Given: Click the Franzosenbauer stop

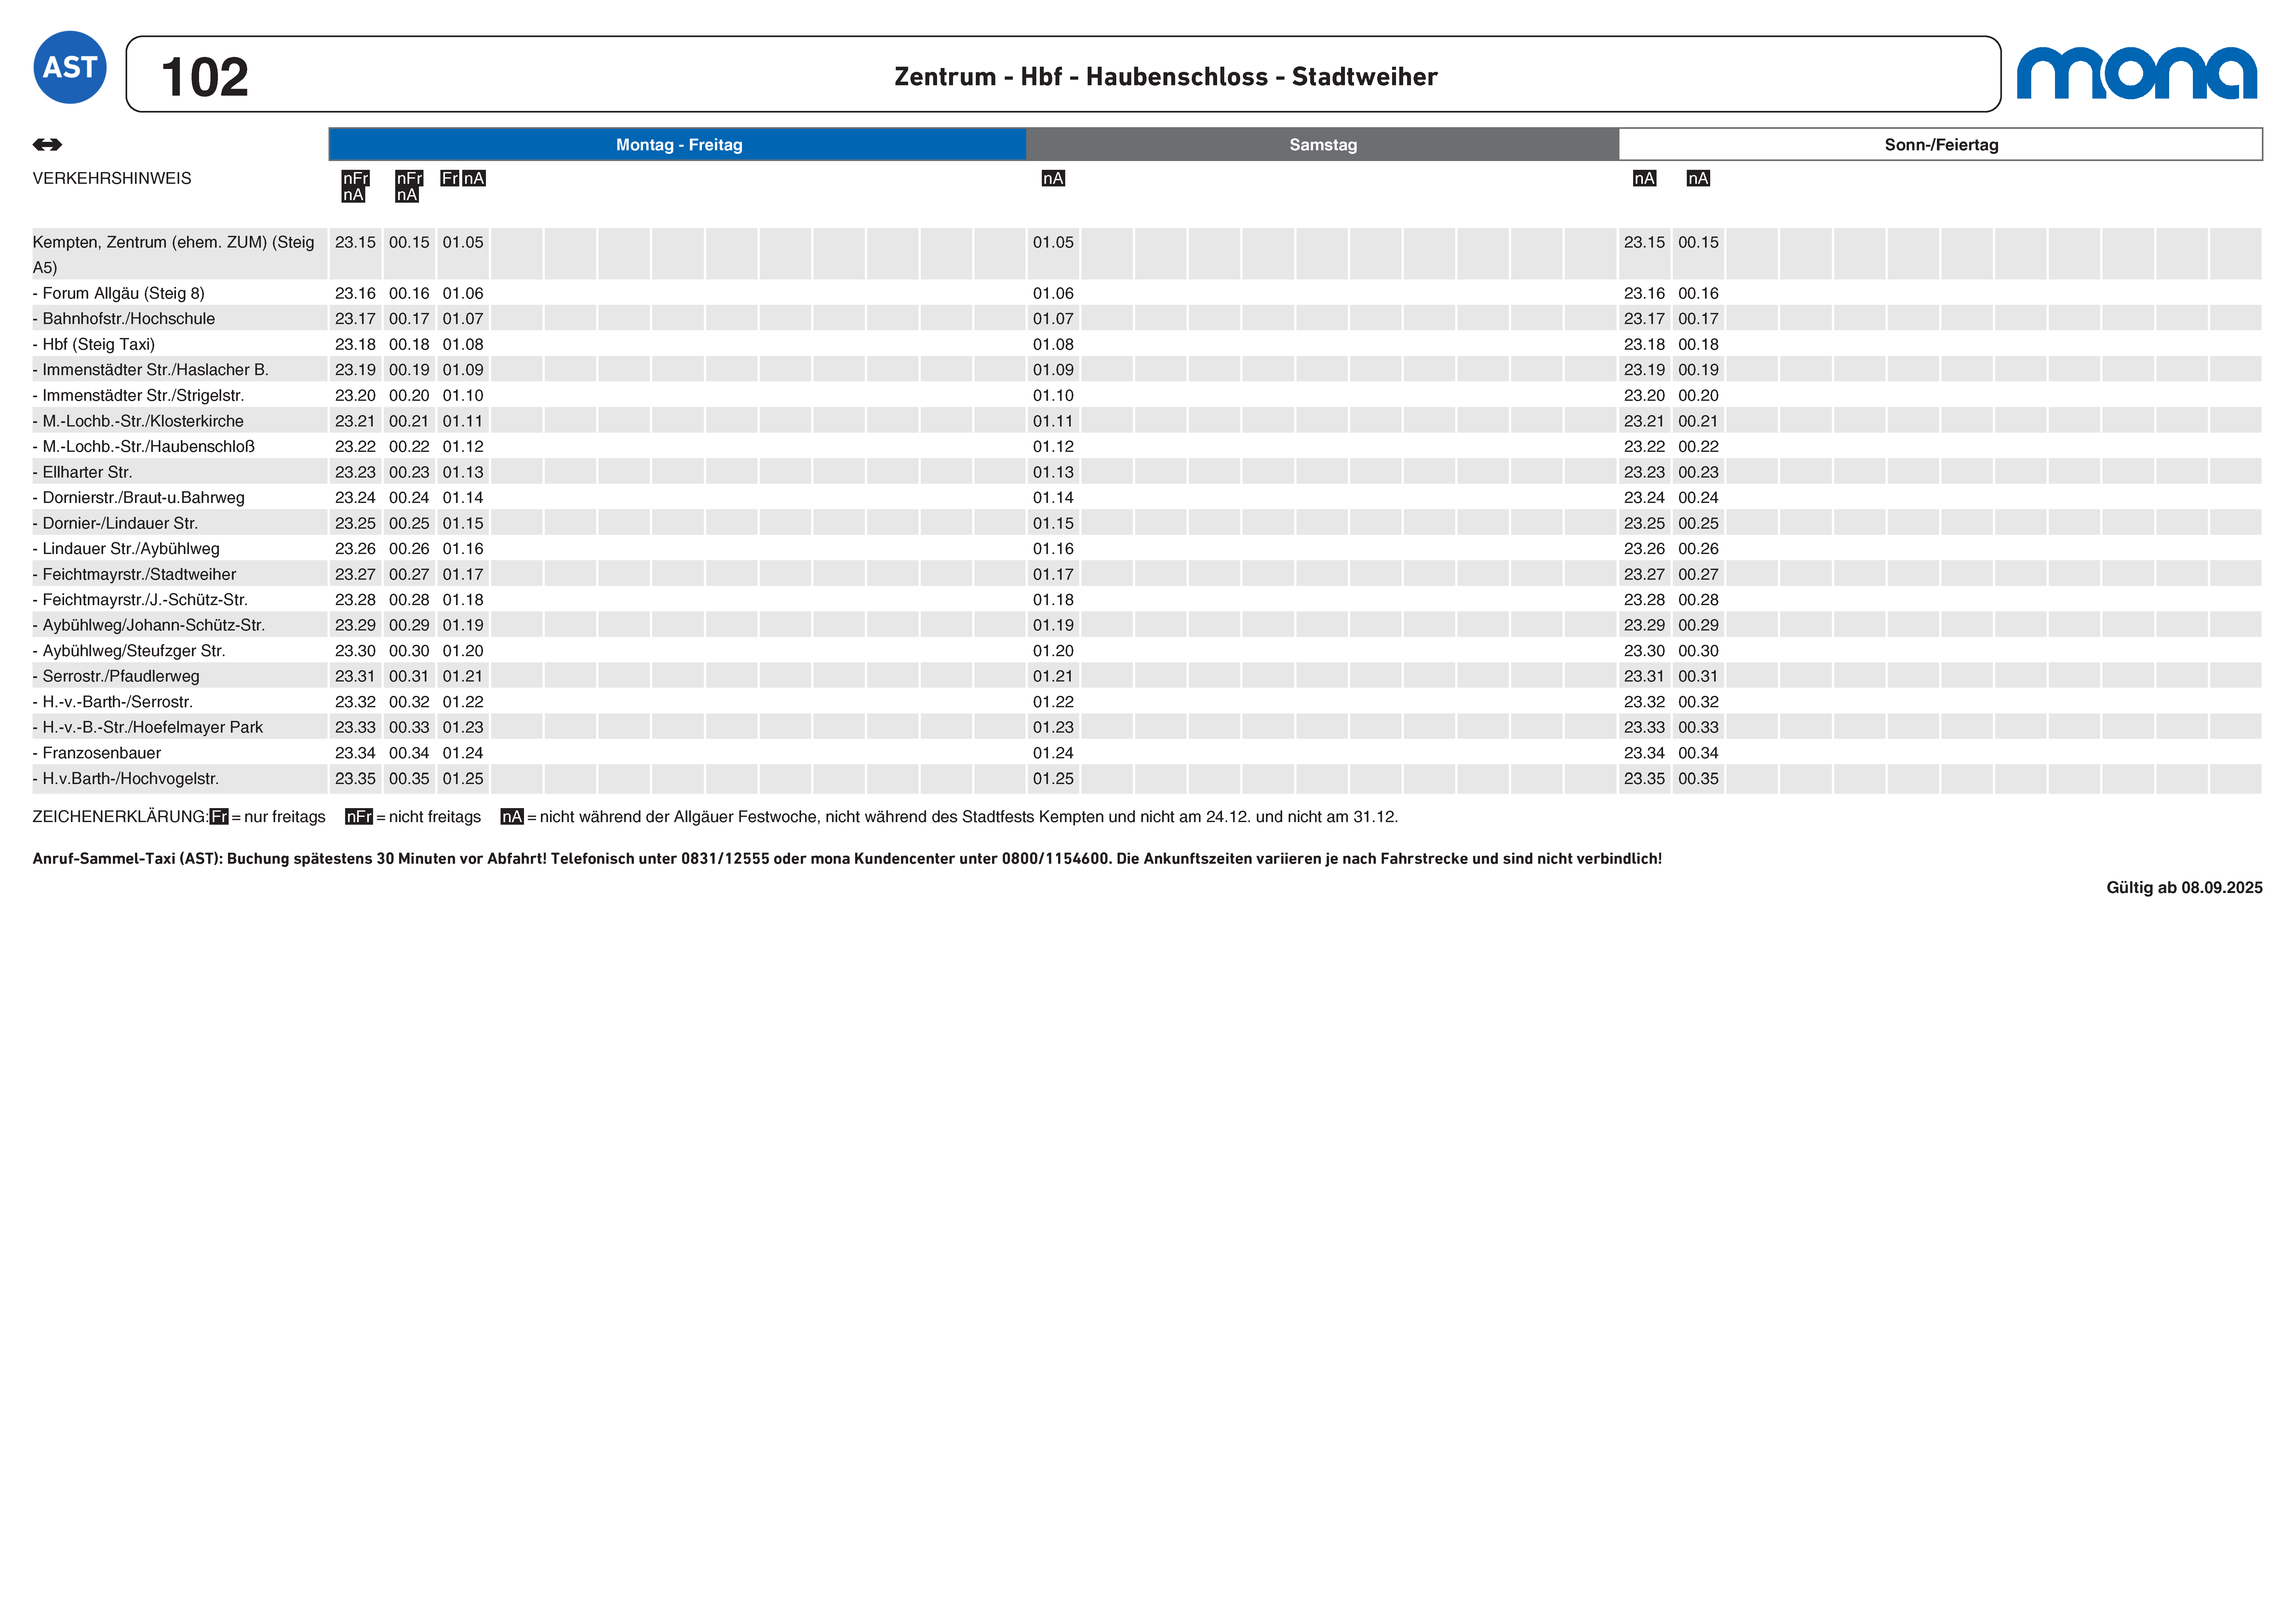Looking at the screenshot, I should click(x=97, y=753).
